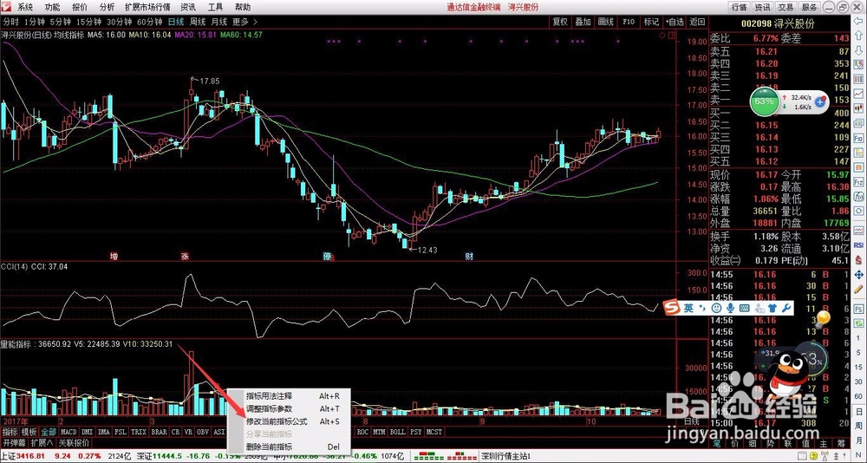This screenshot has width=867, height=463.
Task: Click the red TDX logo at top-left
Action: pos(5,7)
